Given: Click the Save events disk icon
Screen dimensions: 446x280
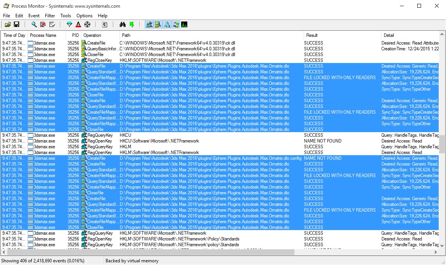Looking at the screenshot, I should coord(17,25).
